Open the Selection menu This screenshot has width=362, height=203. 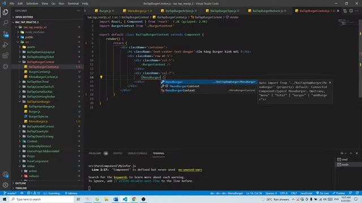point(32,3)
